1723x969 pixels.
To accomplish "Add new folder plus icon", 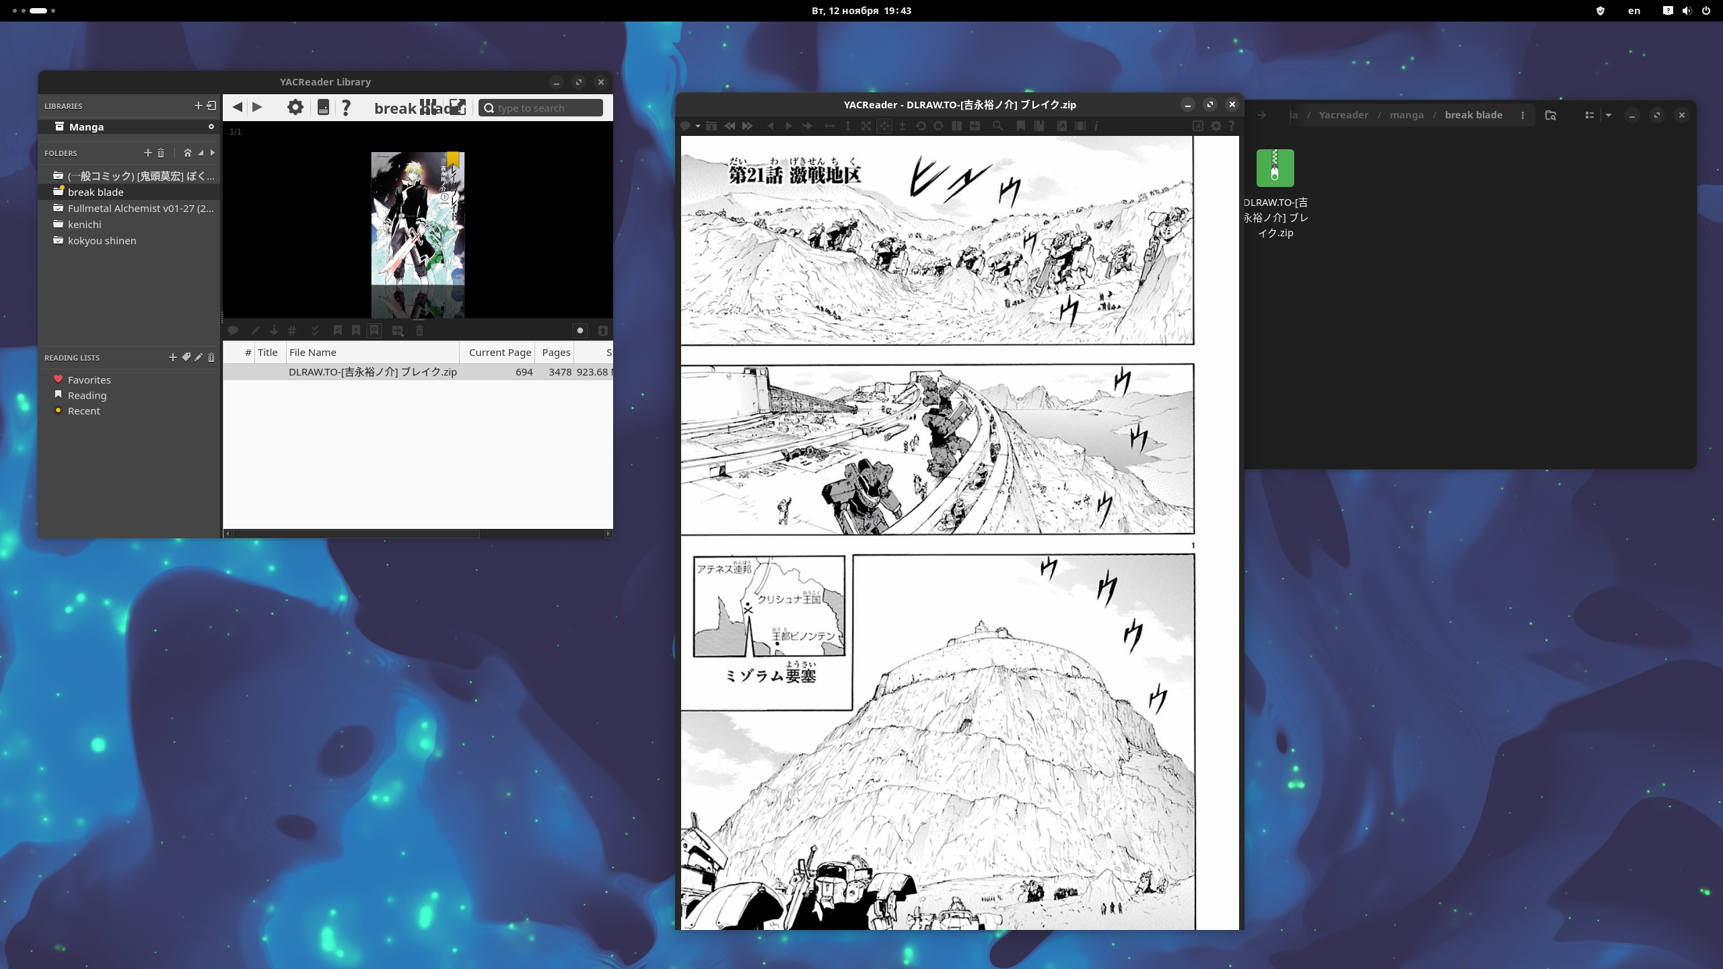I will click(x=148, y=153).
